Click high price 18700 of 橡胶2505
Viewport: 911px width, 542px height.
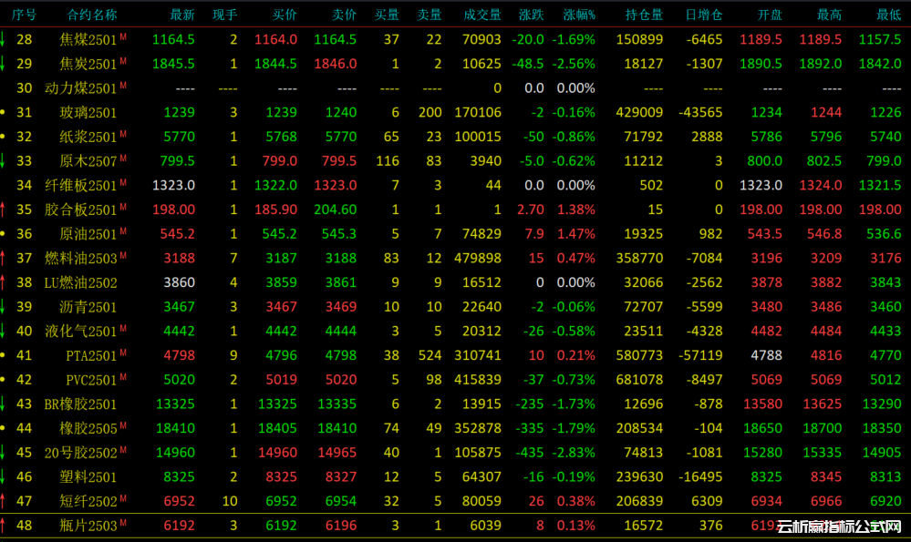(823, 429)
